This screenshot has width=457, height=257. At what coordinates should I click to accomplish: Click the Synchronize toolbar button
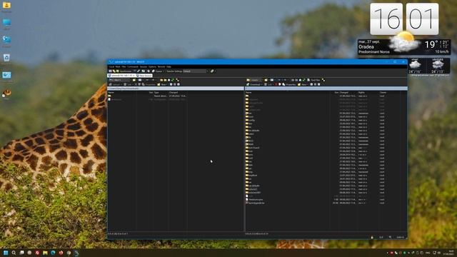click(124, 71)
